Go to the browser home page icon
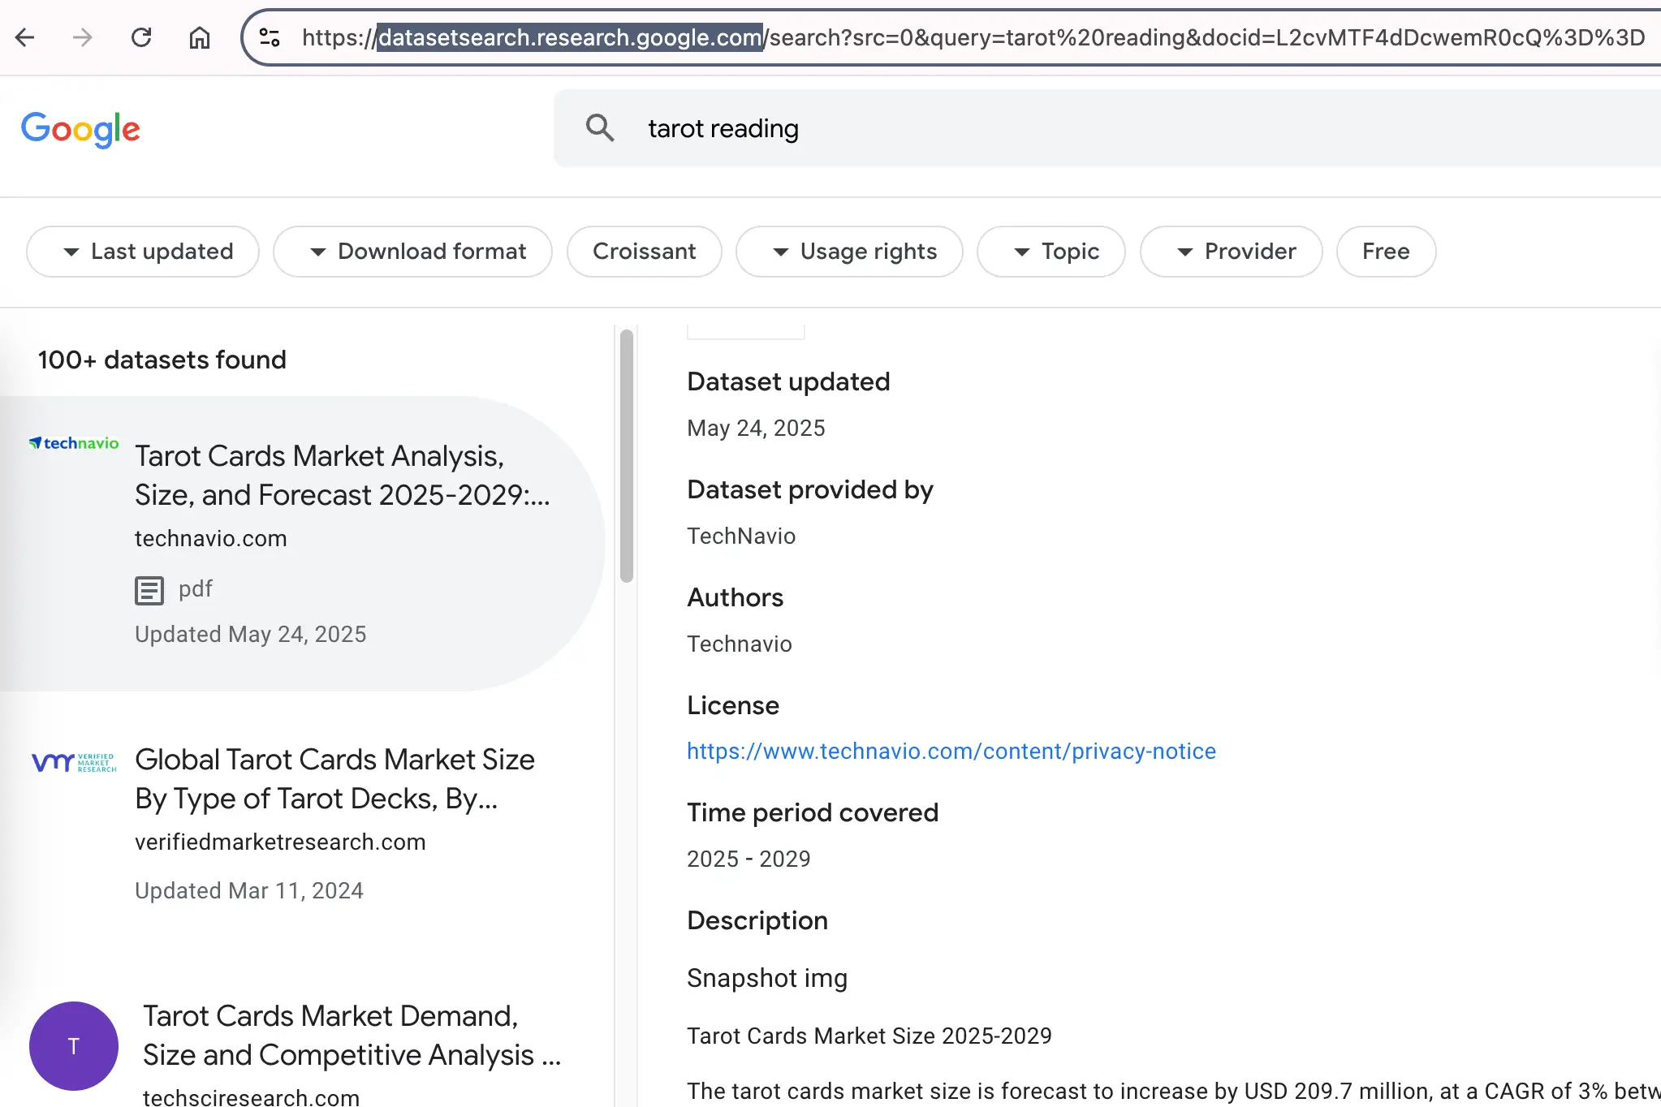The image size is (1661, 1107). pos(200,37)
